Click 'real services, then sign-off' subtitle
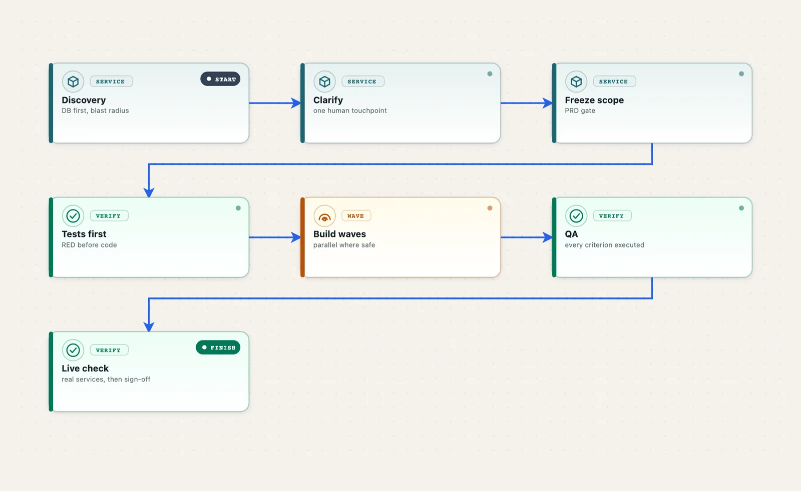This screenshot has width=801, height=492. [x=106, y=379]
